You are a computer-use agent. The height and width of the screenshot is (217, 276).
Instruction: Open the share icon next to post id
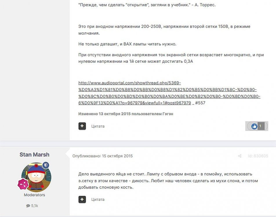point(239,156)
